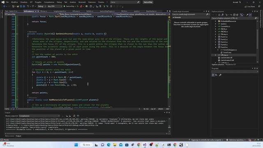This screenshot has width=263, height=148.
Task: Open the SanLorShip project navigation dropdown
Action: tap(32, 14)
